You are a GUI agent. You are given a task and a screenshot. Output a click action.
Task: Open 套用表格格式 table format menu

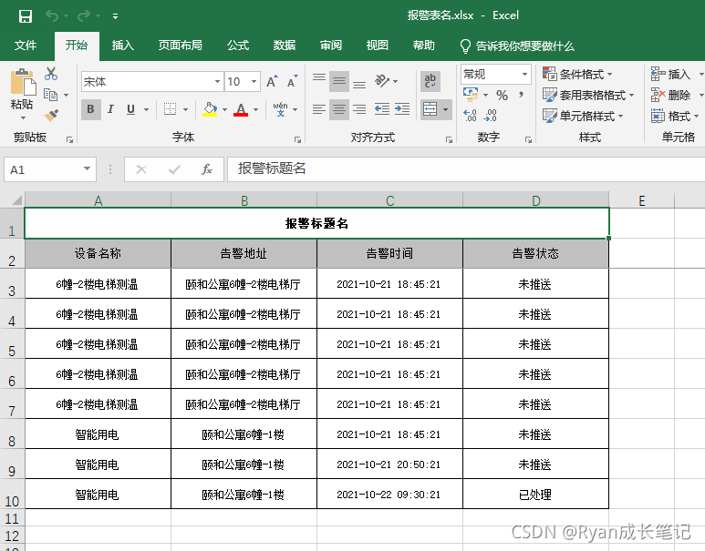[x=588, y=96]
